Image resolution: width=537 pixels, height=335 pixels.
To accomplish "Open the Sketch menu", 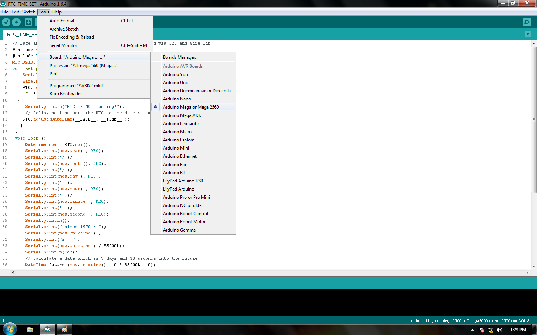I will (x=29, y=12).
